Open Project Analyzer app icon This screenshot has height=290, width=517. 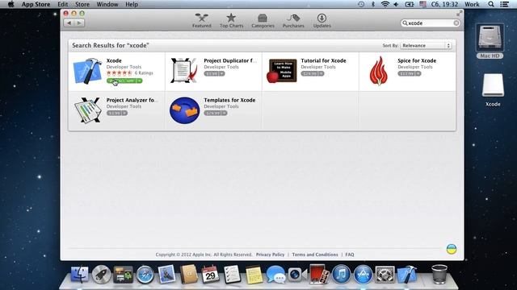click(x=87, y=110)
